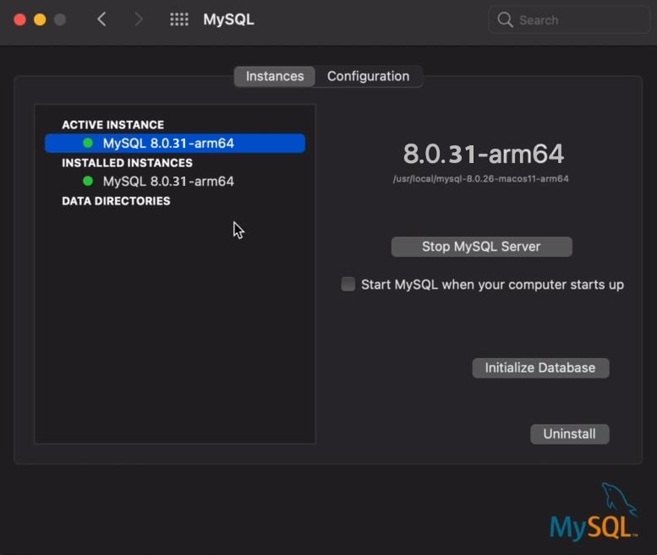Viewport: 657px width, 555px height.
Task: Click the MySQL dolphin logo
Action: pyautogui.click(x=594, y=511)
